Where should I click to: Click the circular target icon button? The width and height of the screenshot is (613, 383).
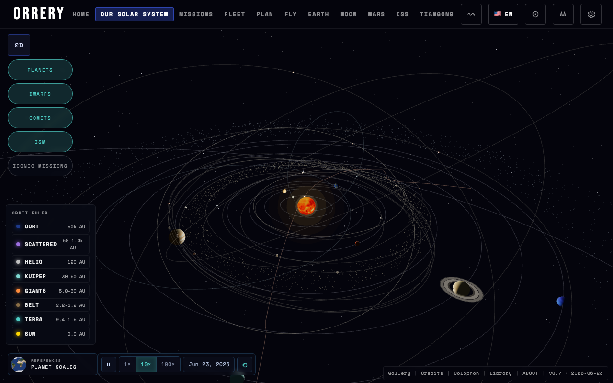tap(535, 14)
